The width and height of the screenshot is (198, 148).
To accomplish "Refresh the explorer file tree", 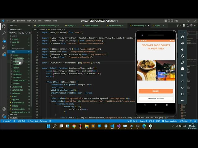I will 26,33.
